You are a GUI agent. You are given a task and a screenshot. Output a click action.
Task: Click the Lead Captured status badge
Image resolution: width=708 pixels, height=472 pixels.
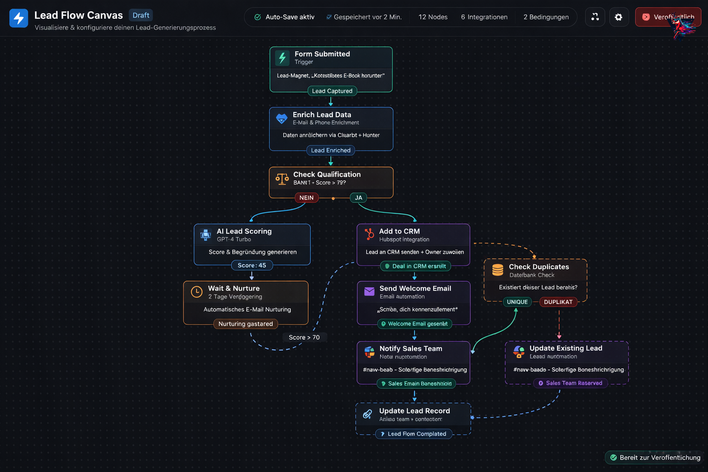coord(332,91)
